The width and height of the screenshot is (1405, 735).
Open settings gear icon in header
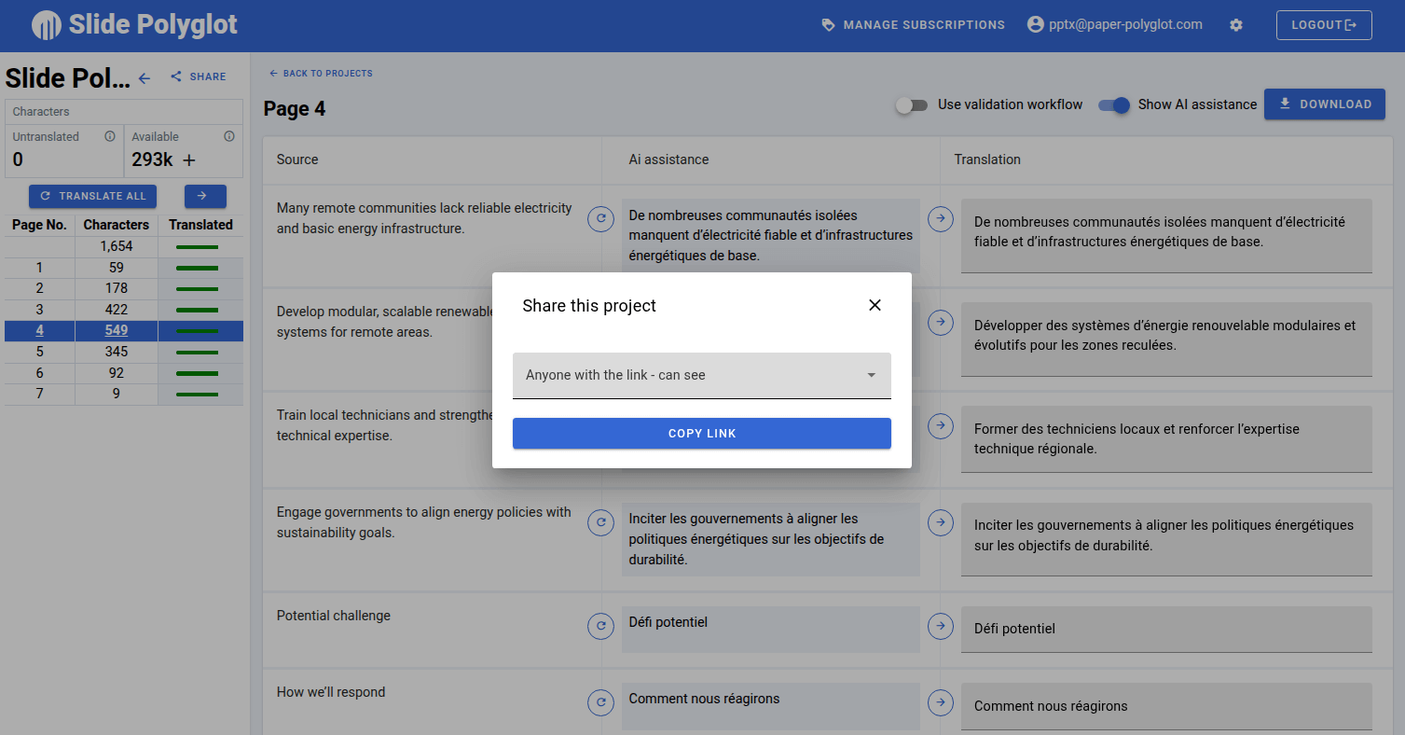tap(1236, 25)
